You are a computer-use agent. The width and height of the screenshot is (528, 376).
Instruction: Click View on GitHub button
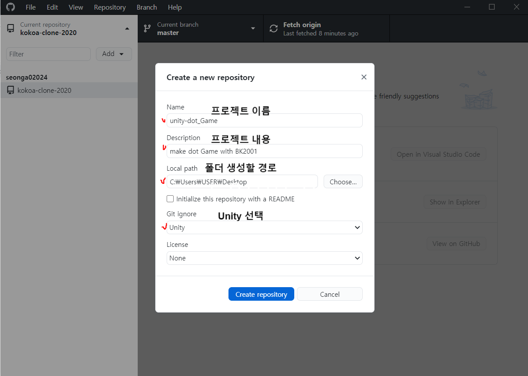coord(457,244)
